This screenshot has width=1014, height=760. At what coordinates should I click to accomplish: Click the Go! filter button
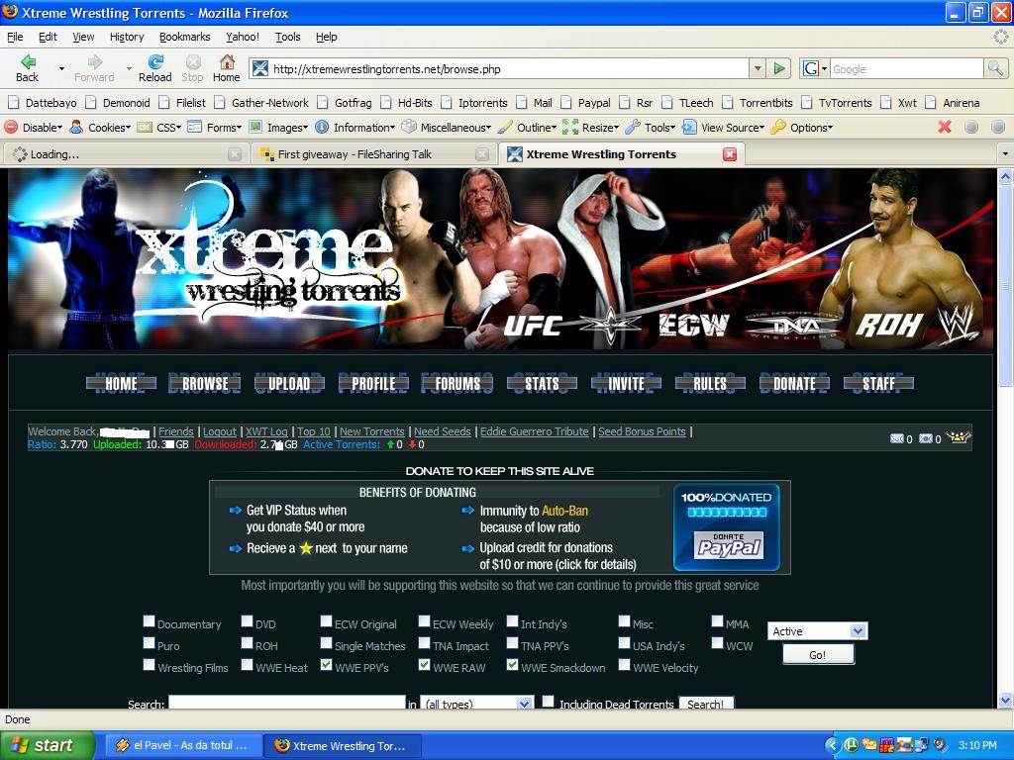818,655
